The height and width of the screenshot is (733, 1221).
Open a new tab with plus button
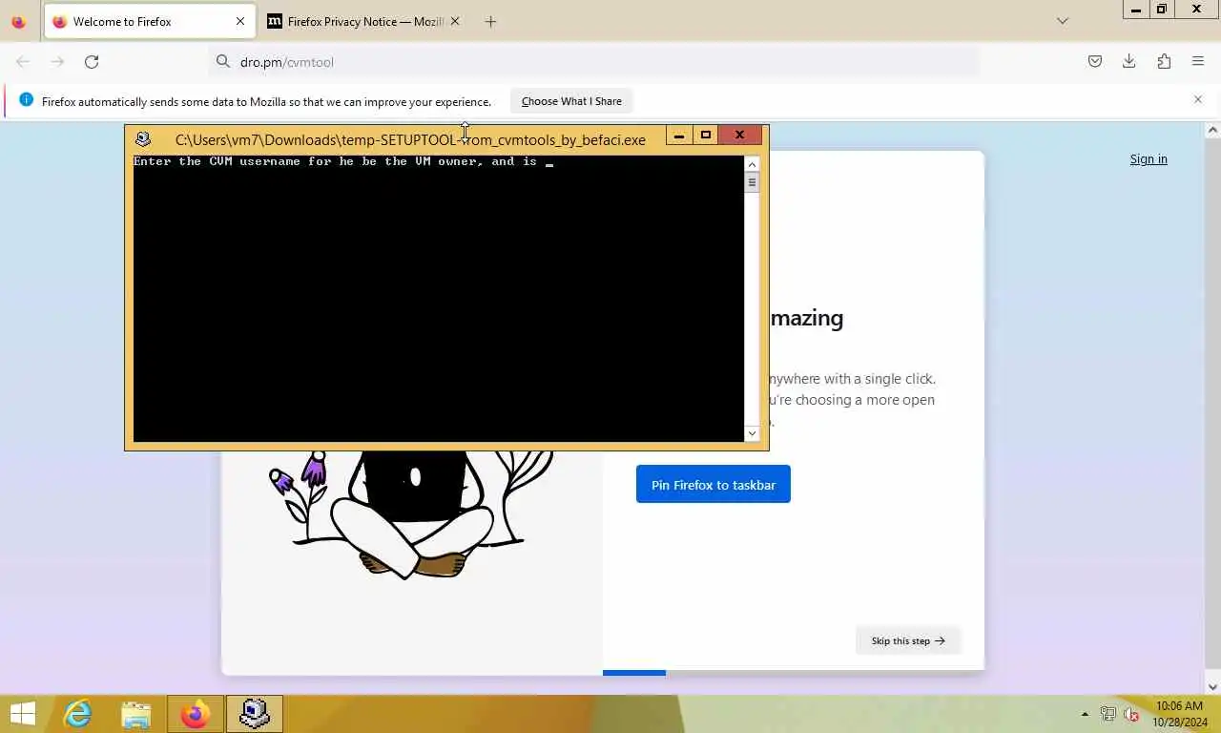click(x=490, y=21)
